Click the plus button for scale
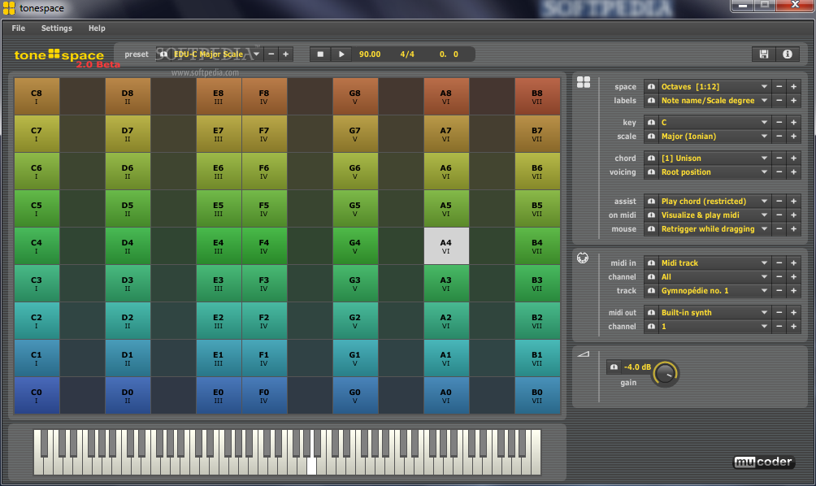 point(793,137)
